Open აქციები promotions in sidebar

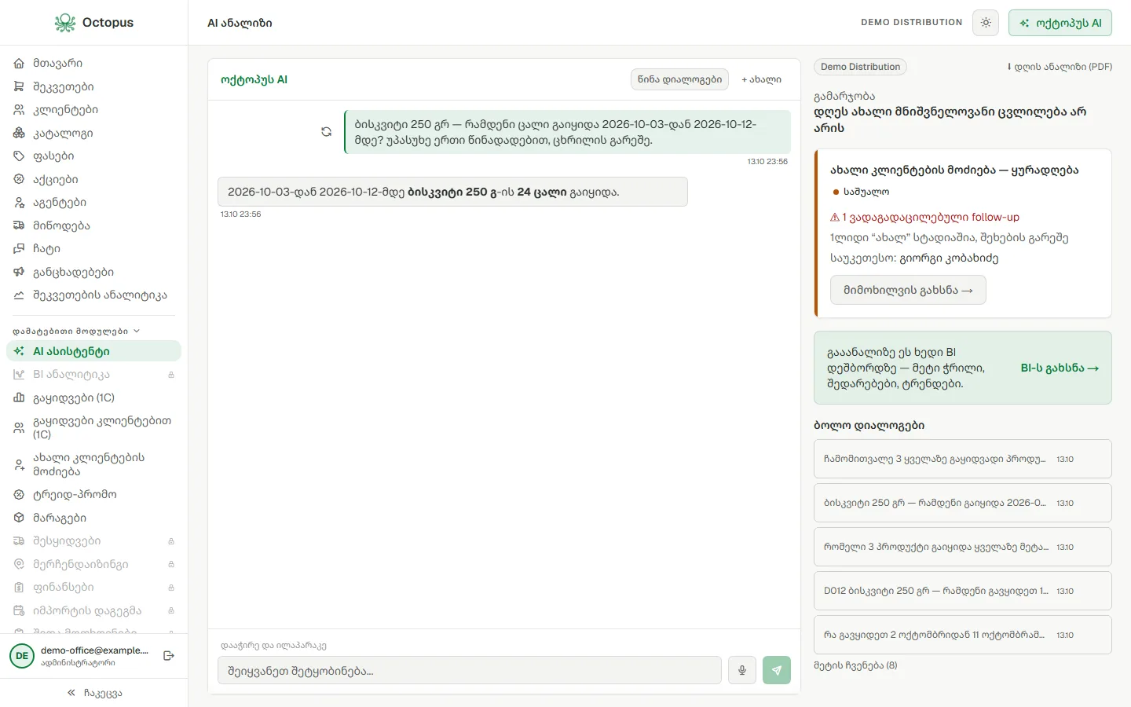[x=93, y=179]
